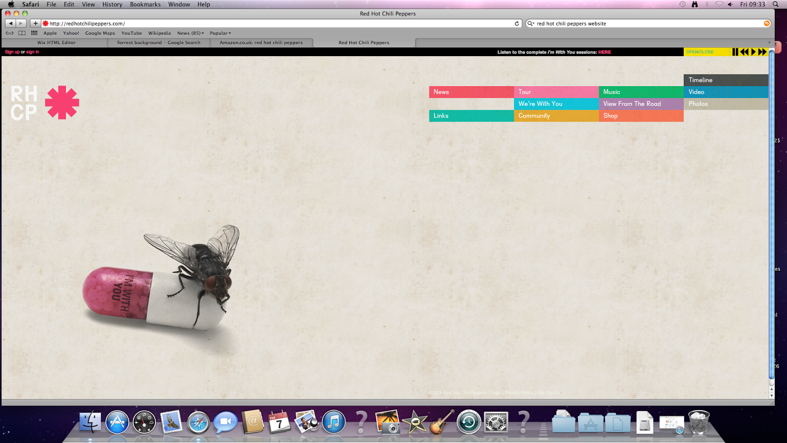Click the plus add-bookmark button

35,23
